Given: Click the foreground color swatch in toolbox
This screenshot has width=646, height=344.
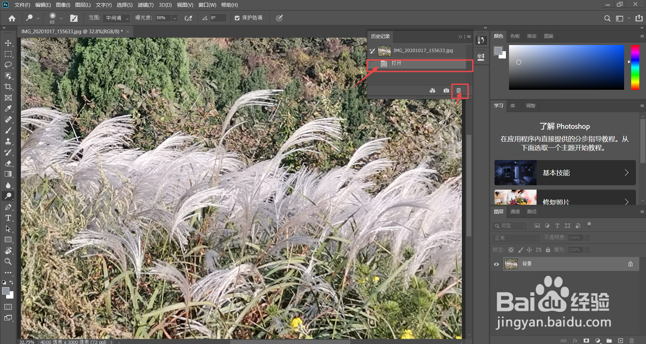Looking at the screenshot, I should point(6,291).
